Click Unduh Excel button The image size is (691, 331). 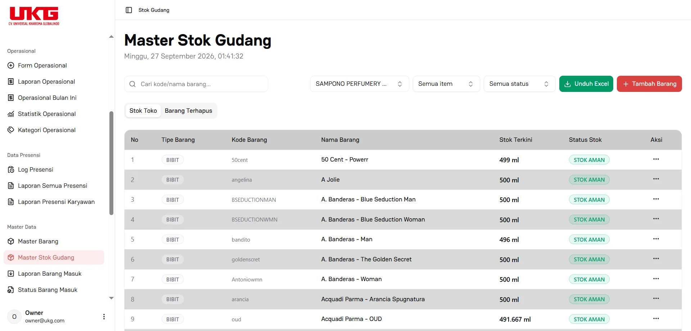click(586, 84)
